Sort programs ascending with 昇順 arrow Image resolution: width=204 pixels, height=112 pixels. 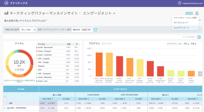point(196,44)
